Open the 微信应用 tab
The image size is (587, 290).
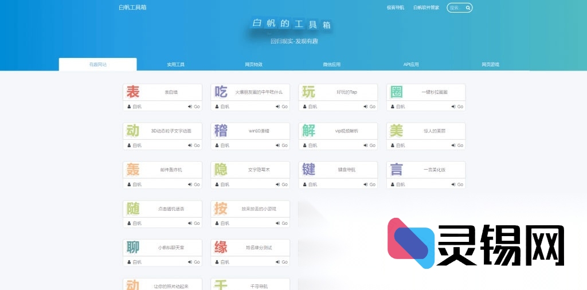pyautogui.click(x=332, y=64)
